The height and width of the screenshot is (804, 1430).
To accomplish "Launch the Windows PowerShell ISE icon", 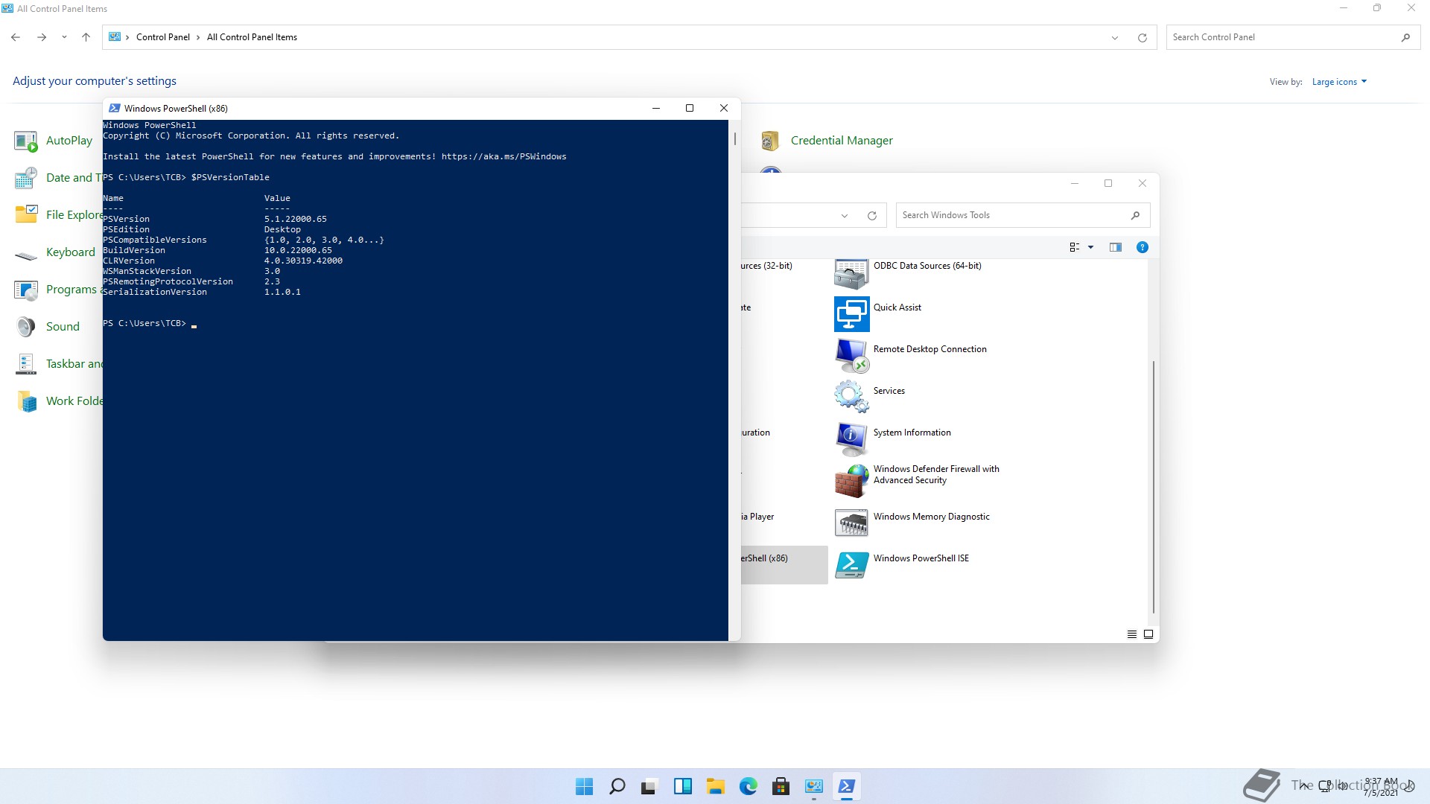I will click(851, 565).
